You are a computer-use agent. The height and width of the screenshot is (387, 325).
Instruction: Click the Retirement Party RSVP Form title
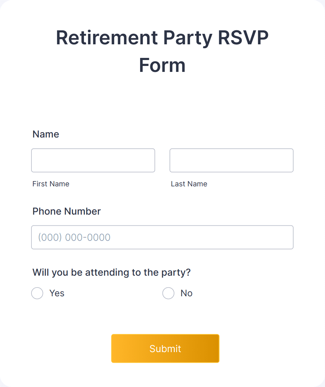pos(162,51)
